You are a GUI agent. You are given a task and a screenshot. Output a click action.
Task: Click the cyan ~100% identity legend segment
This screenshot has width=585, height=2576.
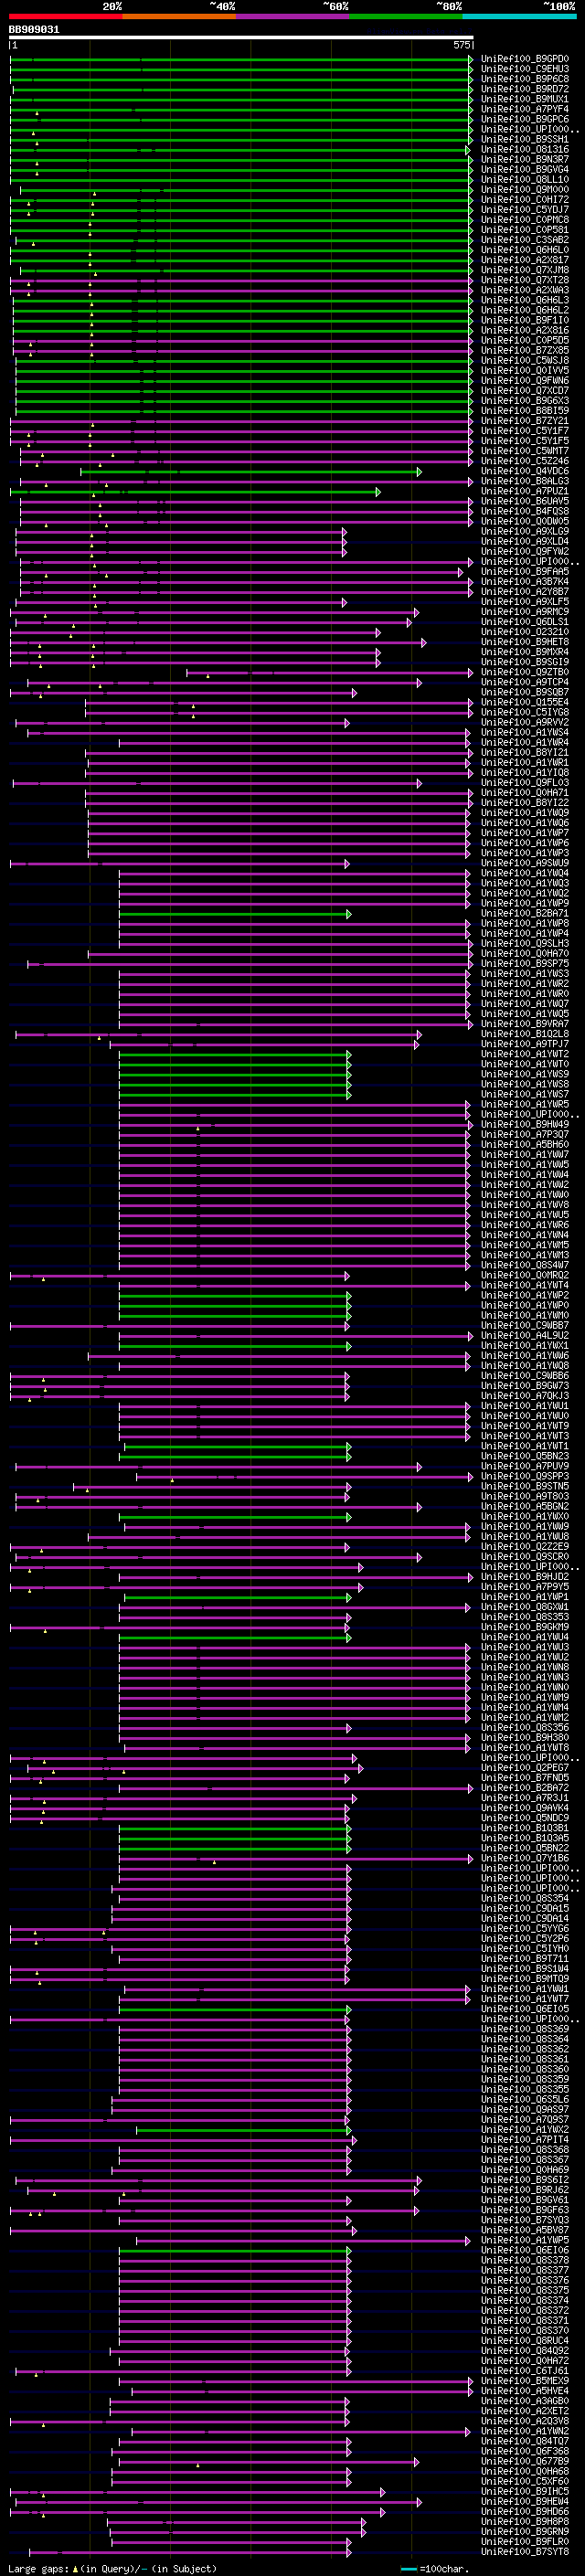pyautogui.click(x=519, y=16)
